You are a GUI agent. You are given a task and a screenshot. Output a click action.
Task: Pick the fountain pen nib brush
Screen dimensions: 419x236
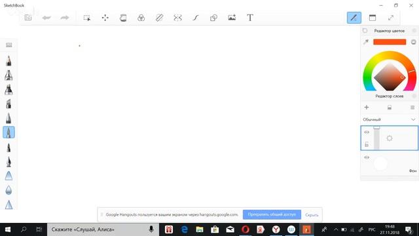pyautogui.click(x=9, y=162)
